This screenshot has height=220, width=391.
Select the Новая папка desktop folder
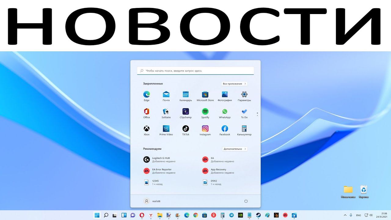(348, 192)
